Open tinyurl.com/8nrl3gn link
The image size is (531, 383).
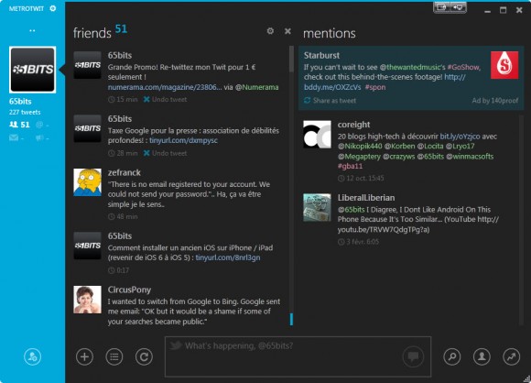(x=228, y=257)
